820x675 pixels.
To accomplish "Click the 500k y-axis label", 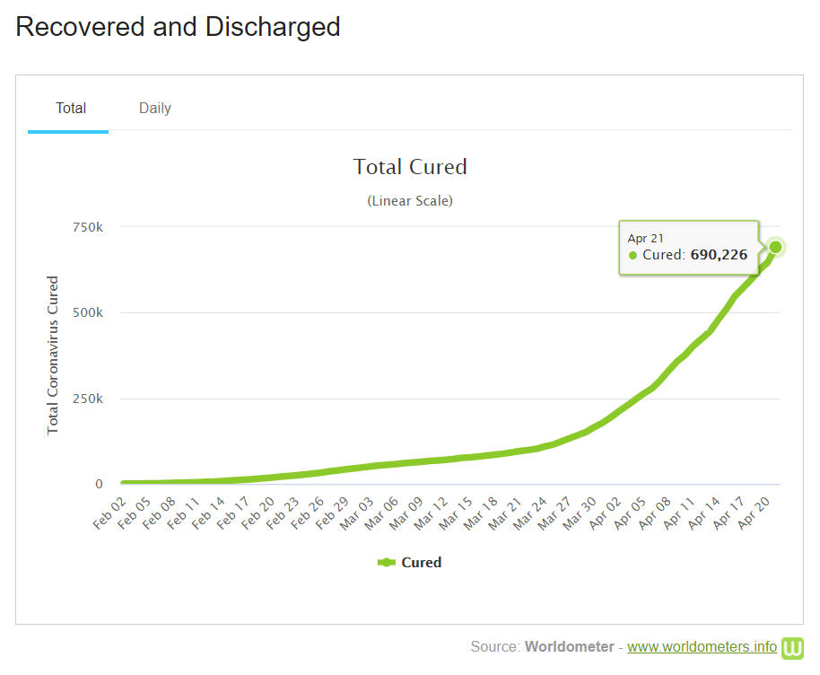I will coord(88,313).
